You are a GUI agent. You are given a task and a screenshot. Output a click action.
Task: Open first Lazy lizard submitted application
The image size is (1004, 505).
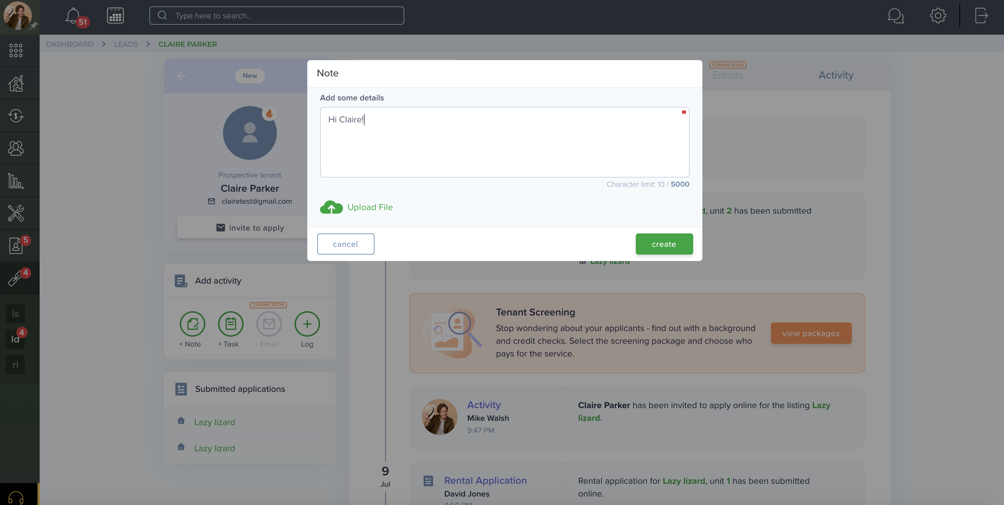click(x=215, y=422)
